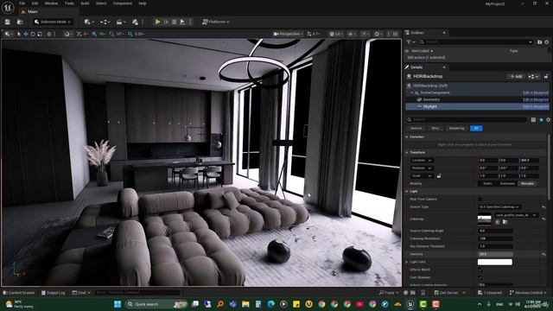Screen dimensions: 553x311
Task: Open the Build menu
Action: coord(85,3)
